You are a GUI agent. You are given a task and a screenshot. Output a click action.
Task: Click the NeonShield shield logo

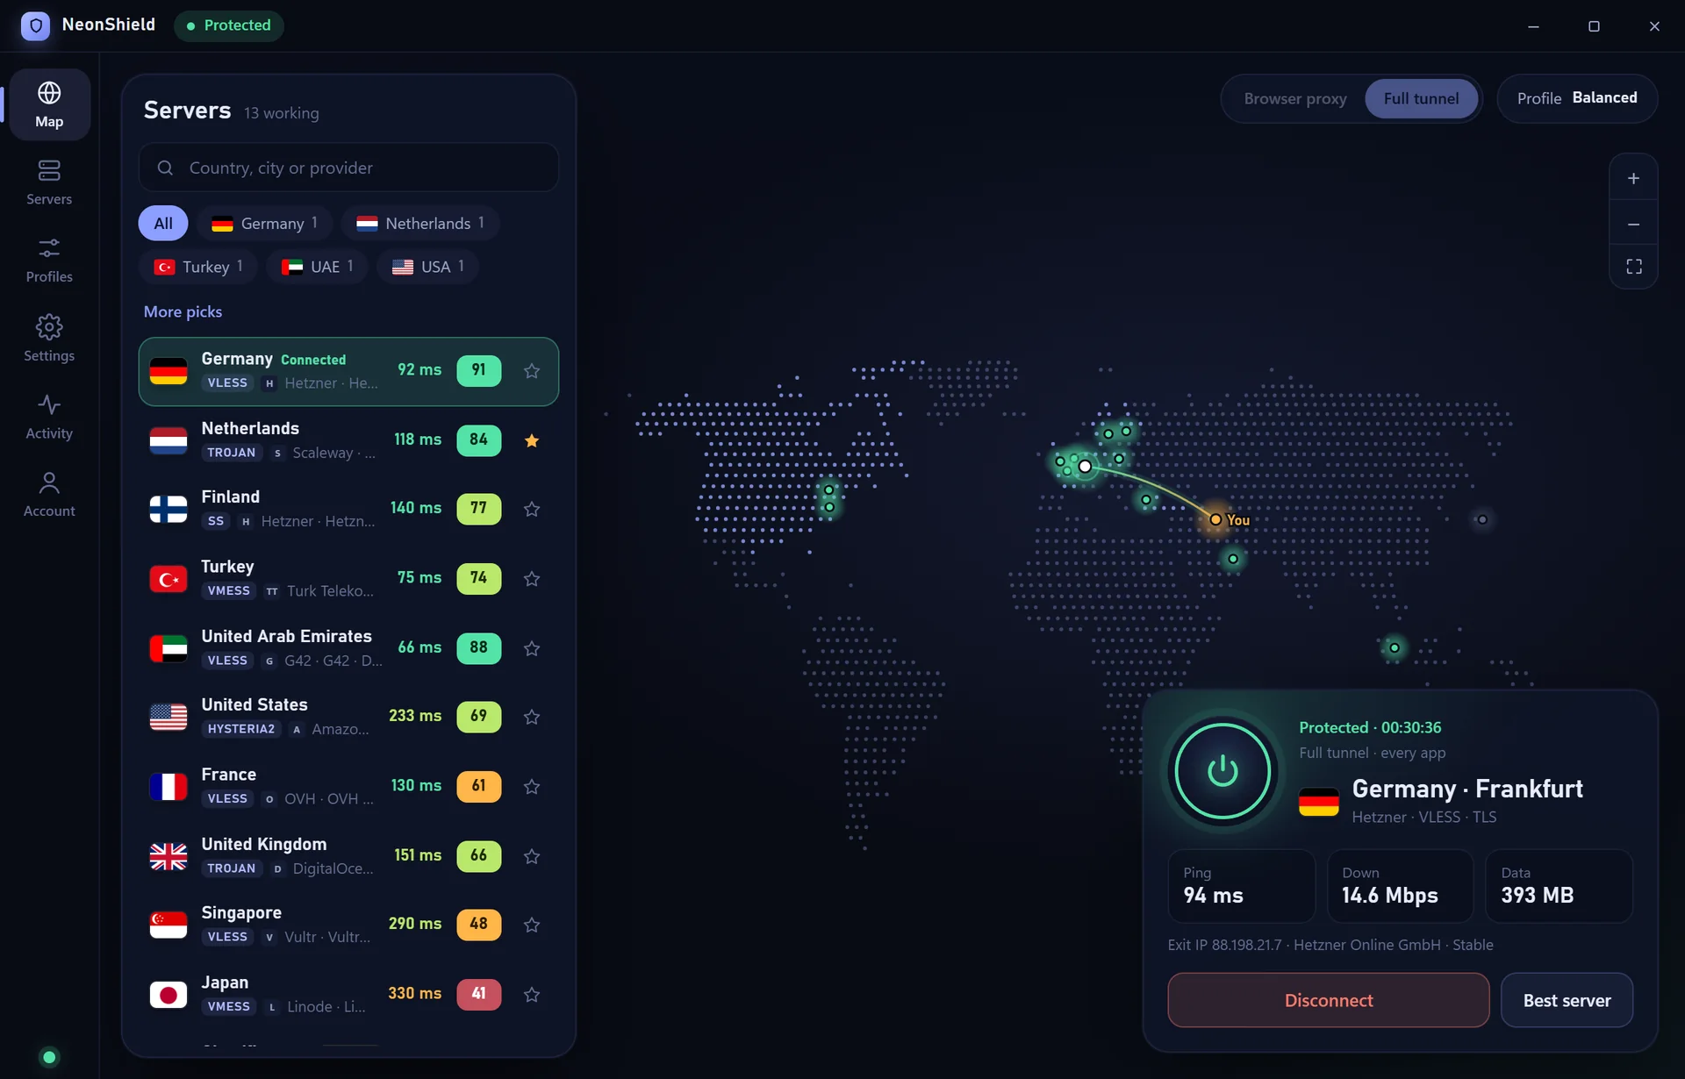point(35,25)
